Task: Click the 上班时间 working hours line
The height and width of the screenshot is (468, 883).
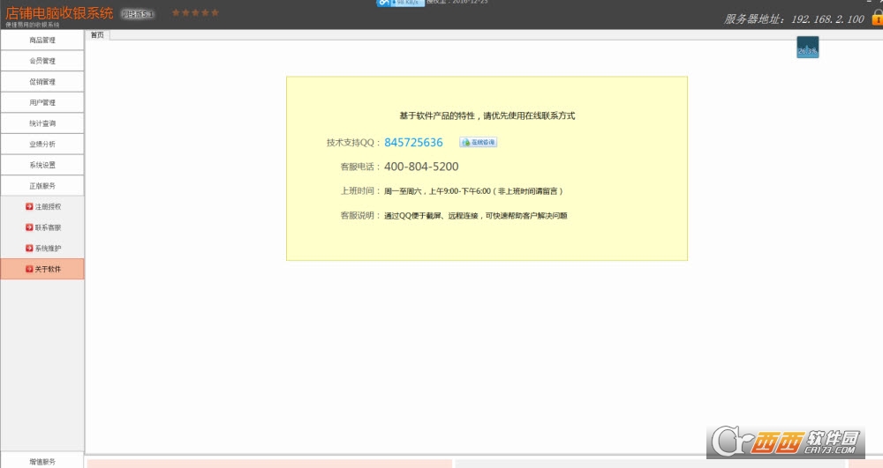Action: pyautogui.click(x=451, y=191)
